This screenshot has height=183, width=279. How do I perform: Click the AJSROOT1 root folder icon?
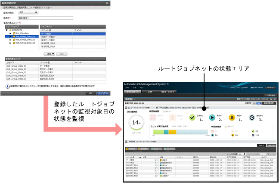click(x=10, y=30)
